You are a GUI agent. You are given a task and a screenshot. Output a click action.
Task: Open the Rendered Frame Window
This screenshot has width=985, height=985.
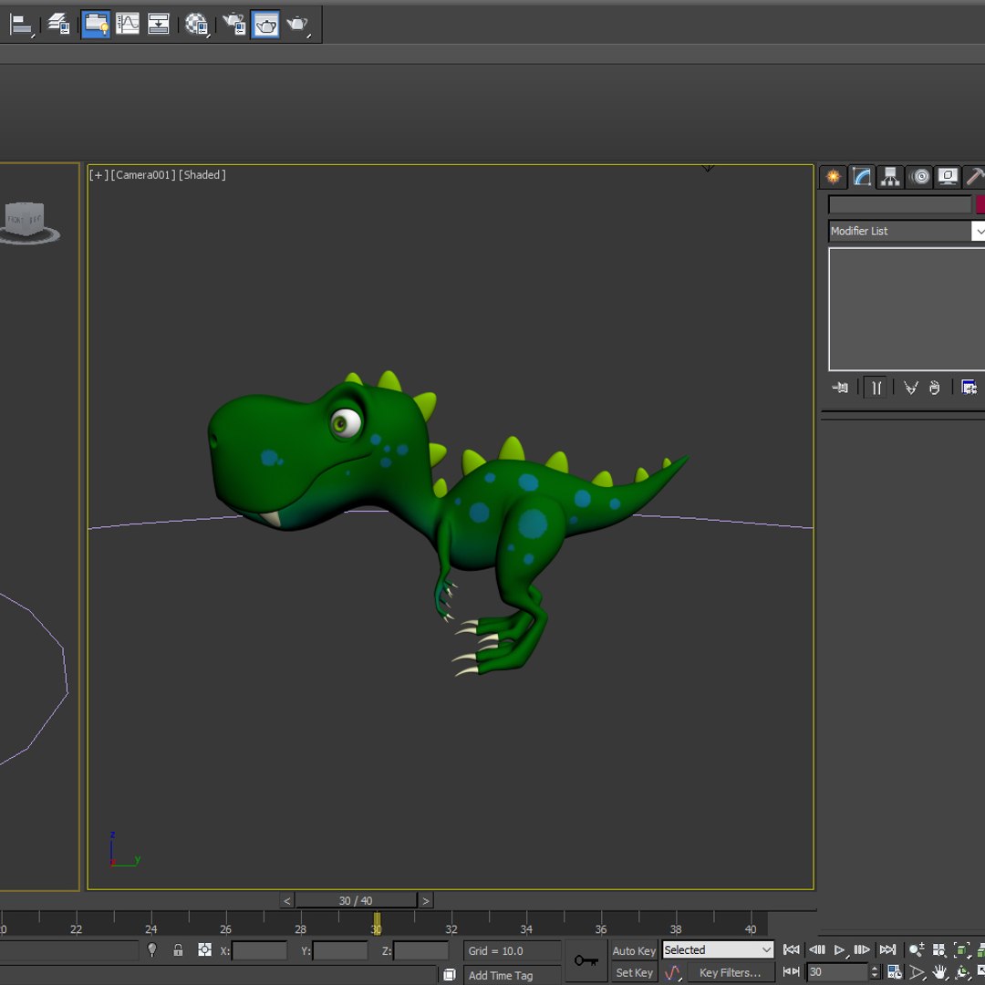(265, 25)
